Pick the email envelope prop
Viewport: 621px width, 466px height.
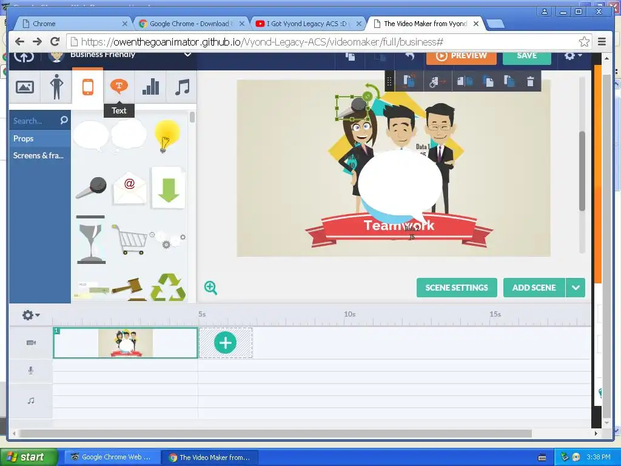click(130, 188)
